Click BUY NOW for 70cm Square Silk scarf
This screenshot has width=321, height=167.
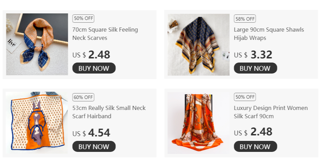[94, 68]
